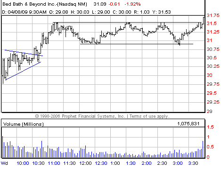Image resolution: width=221 pixels, height=170 pixels.
Task: Select the last price 31.09
Action: coord(100,4)
